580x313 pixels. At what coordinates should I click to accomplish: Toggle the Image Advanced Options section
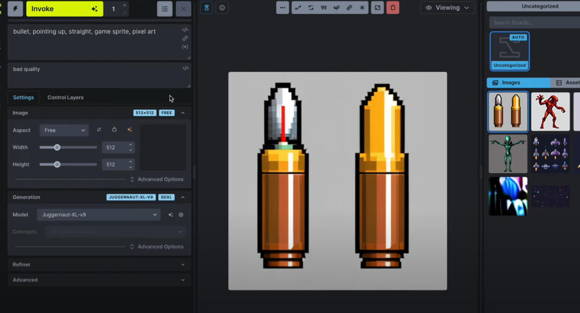click(157, 180)
